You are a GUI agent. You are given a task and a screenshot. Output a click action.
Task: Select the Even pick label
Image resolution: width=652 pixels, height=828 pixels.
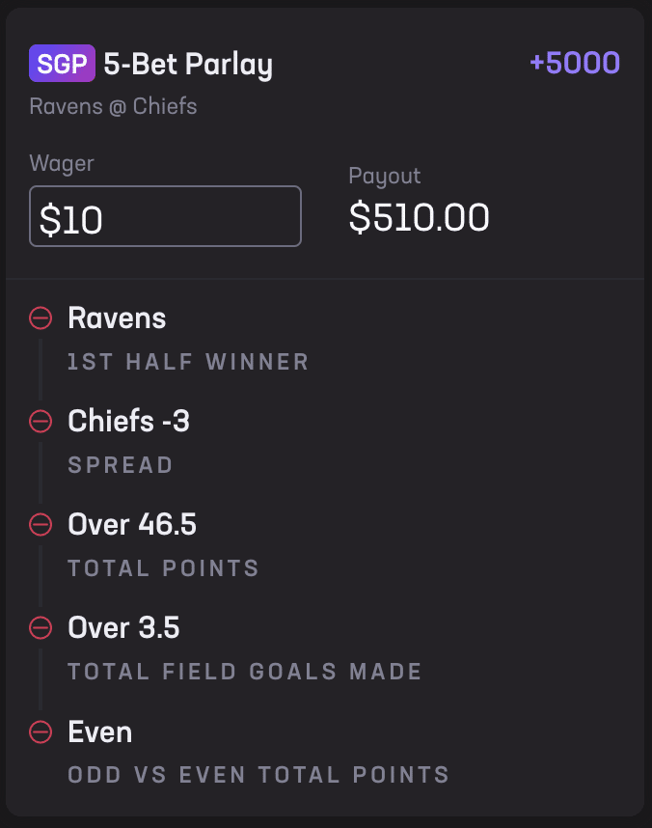(x=99, y=731)
